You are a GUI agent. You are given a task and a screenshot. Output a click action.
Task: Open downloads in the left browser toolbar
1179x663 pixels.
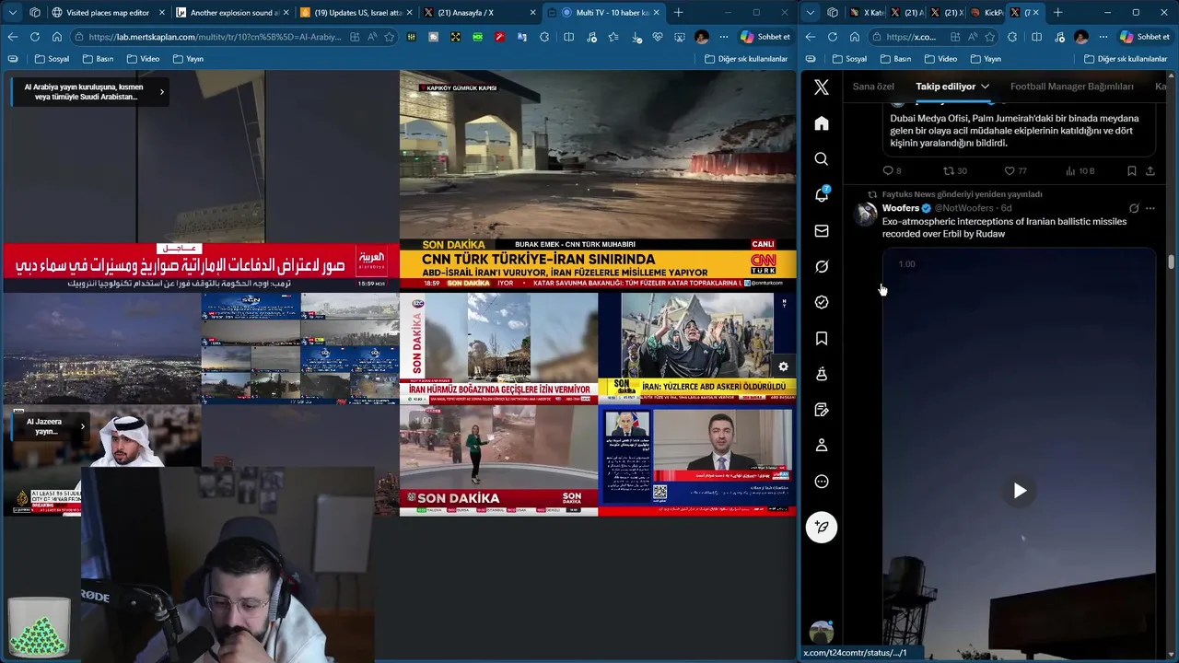pos(636,37)
